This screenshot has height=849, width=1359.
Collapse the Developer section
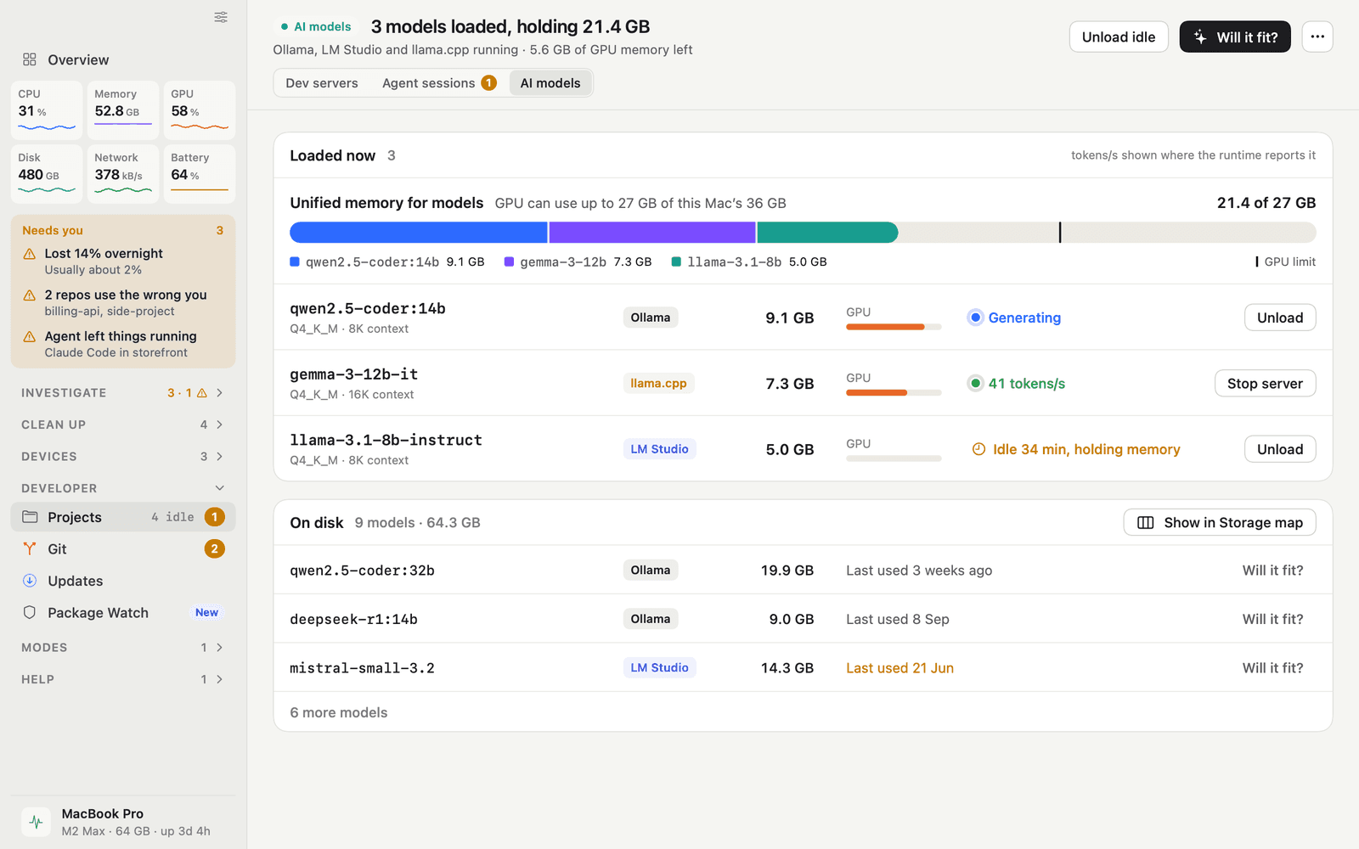[122, 488]
